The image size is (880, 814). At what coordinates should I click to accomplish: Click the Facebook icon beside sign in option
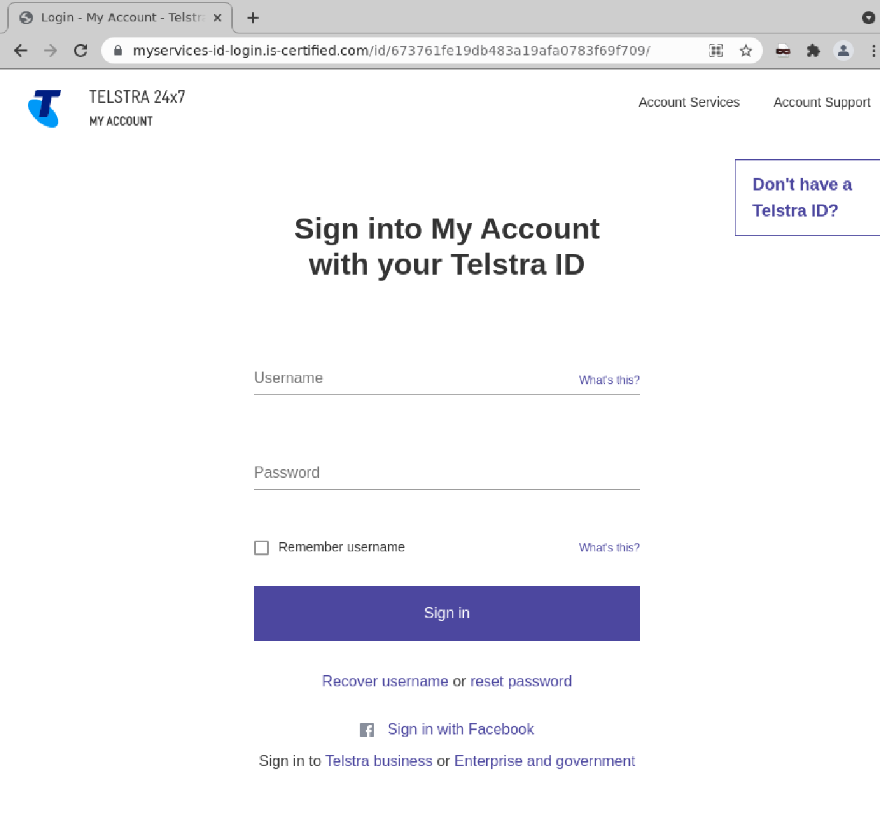pos(366,730)
